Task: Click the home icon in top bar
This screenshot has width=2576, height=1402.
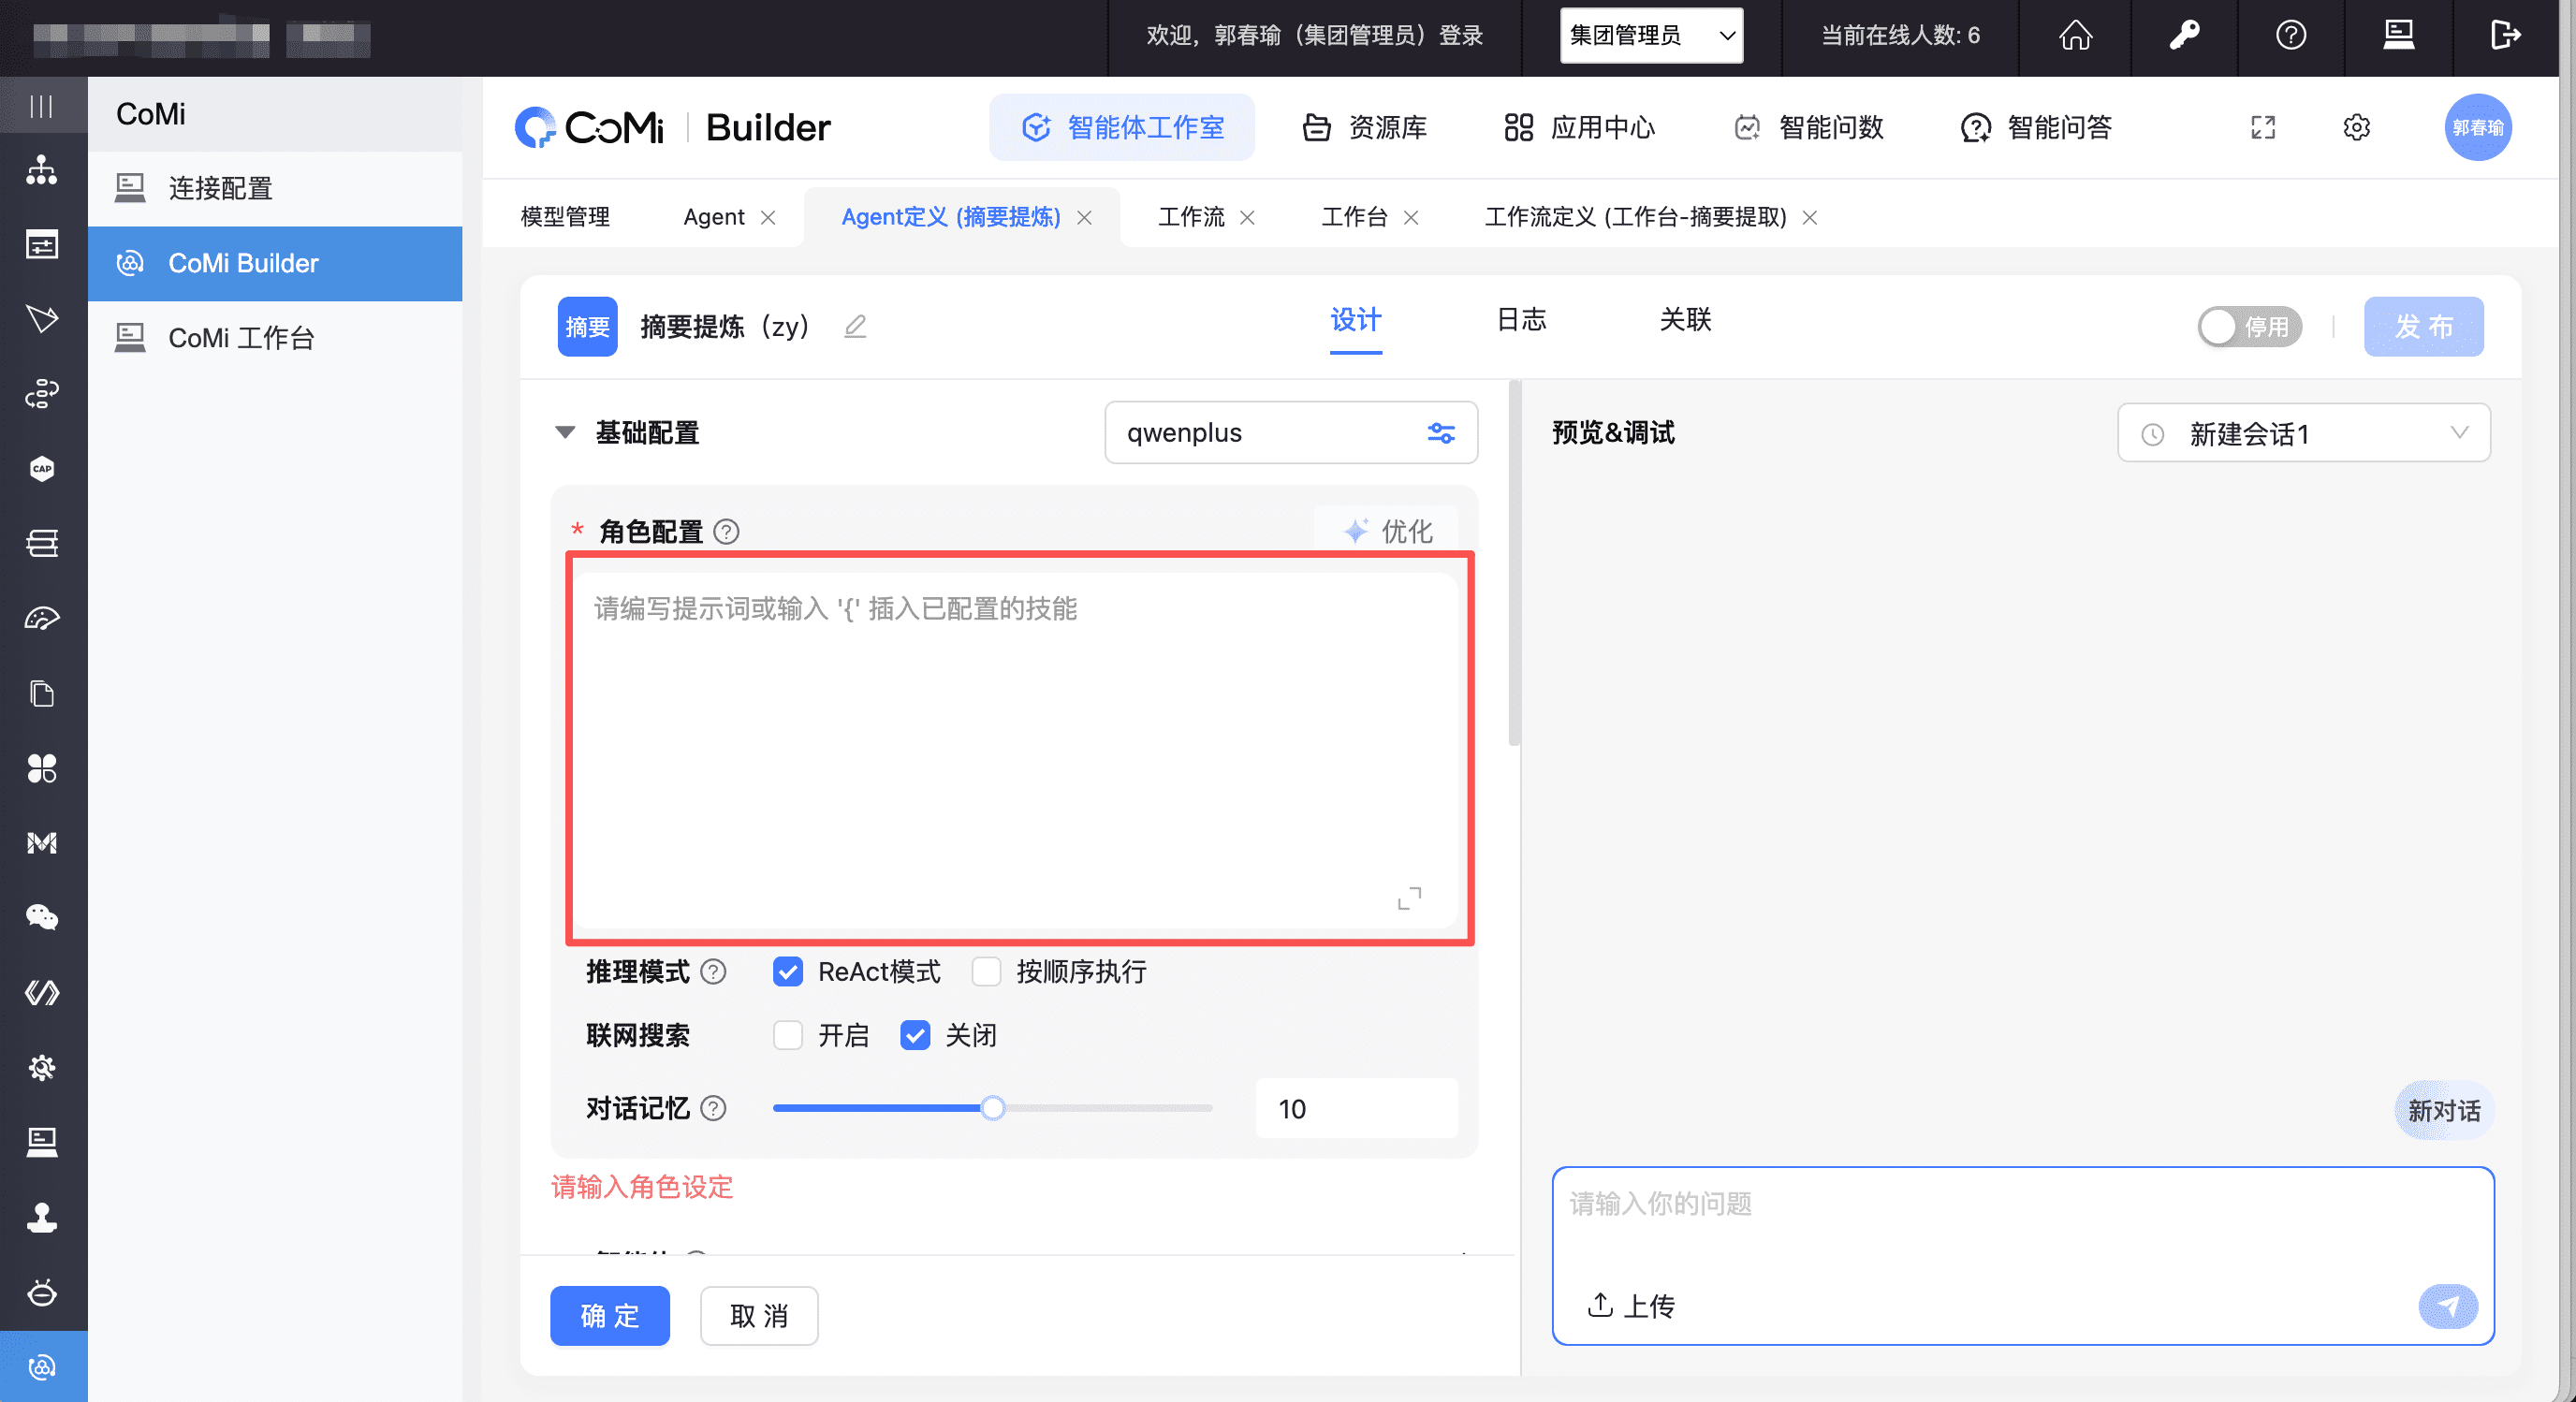Action: pos(2076,36)
